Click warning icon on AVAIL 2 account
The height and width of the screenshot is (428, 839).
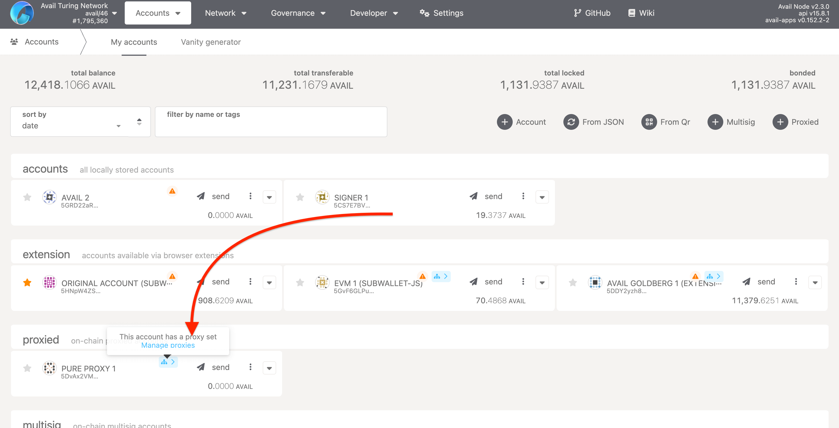click(x=172, y=191)
